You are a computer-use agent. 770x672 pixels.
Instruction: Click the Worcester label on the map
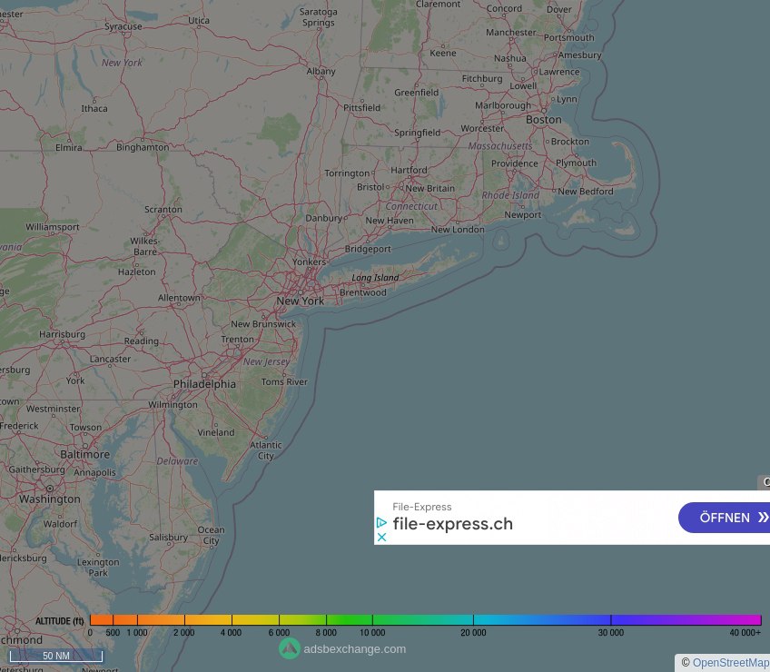point(482,128)
